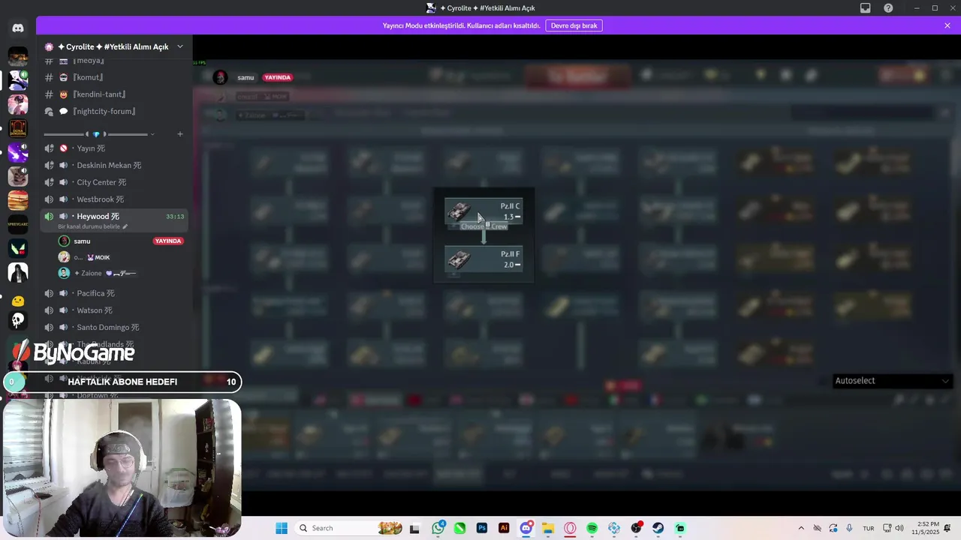Open volume control in system tray
Screen dimensions: 961x540
(x=899, y=528)
